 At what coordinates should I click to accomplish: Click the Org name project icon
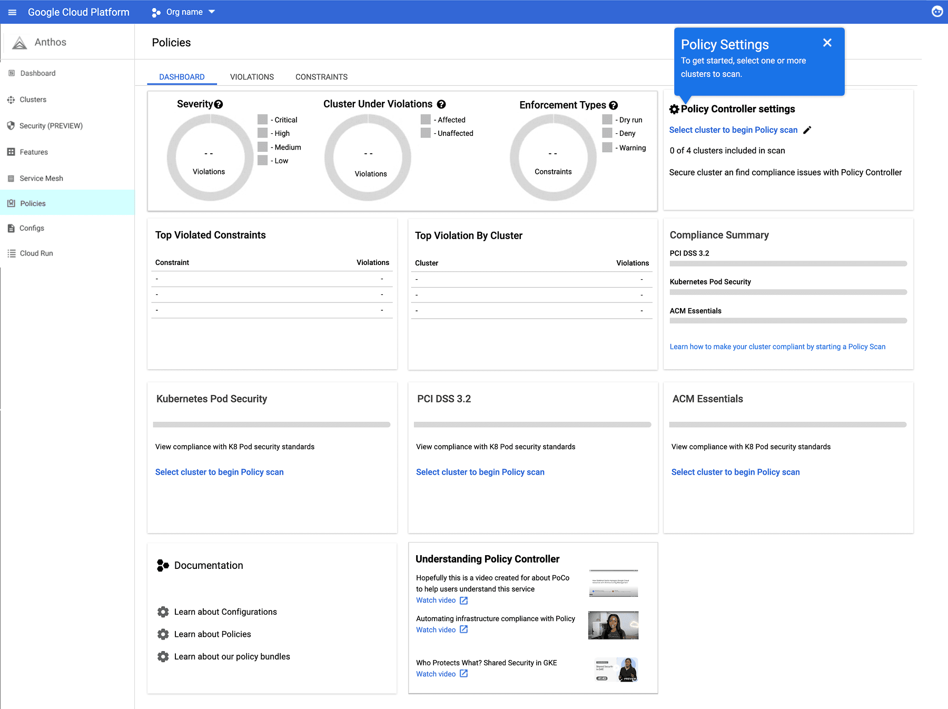(156, 12)
